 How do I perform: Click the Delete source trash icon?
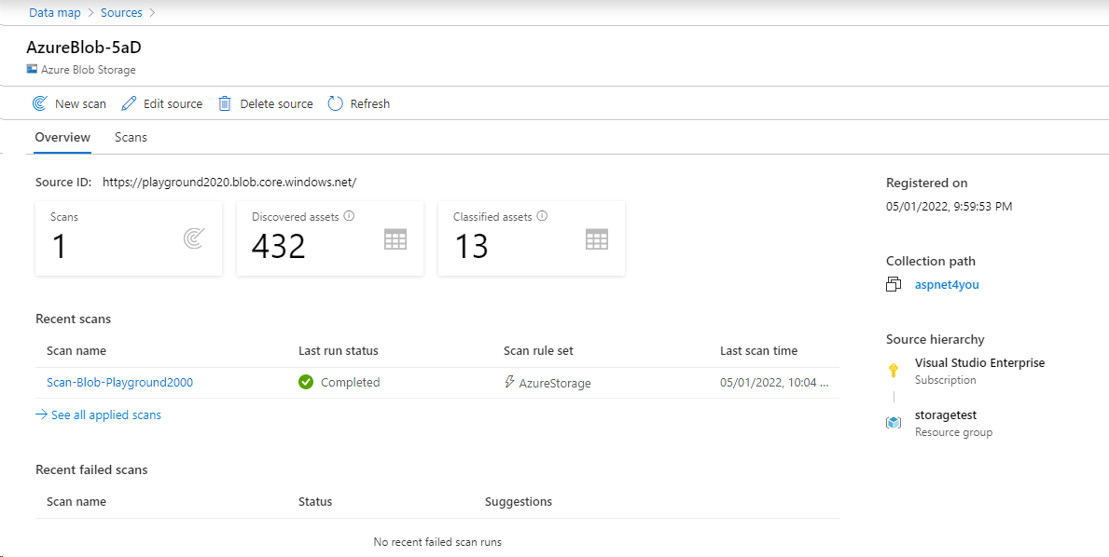pyautogui.click(x=224, y=103)
